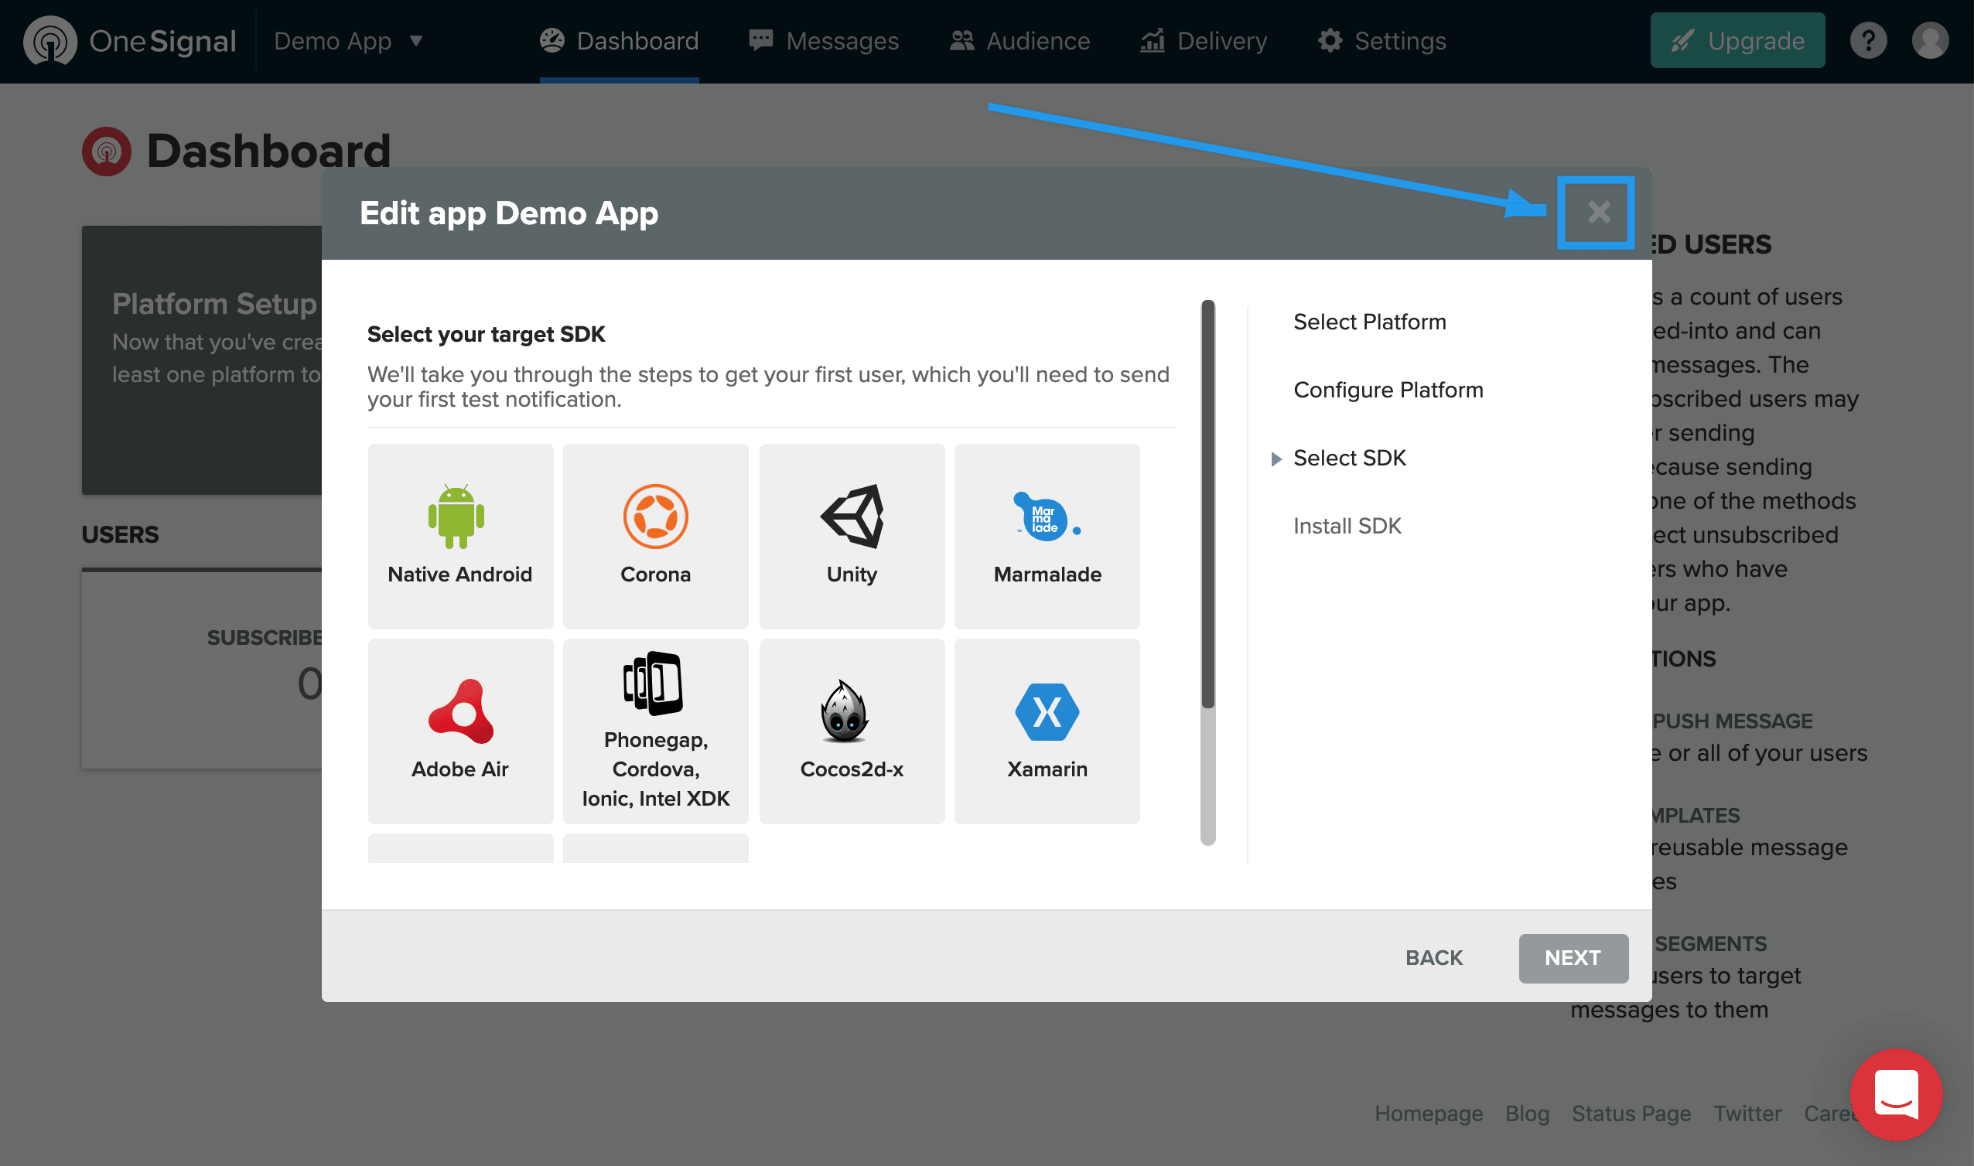The height and width of the screenshot is (1166, 1974).
Task: Pick the Unity SDK option
Action: pos(851,535)
